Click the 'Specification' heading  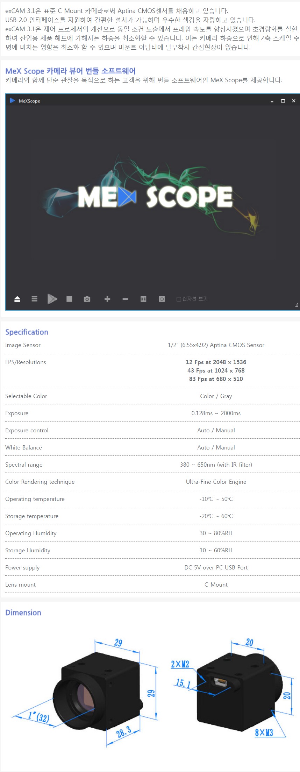[x=27, y=332]
